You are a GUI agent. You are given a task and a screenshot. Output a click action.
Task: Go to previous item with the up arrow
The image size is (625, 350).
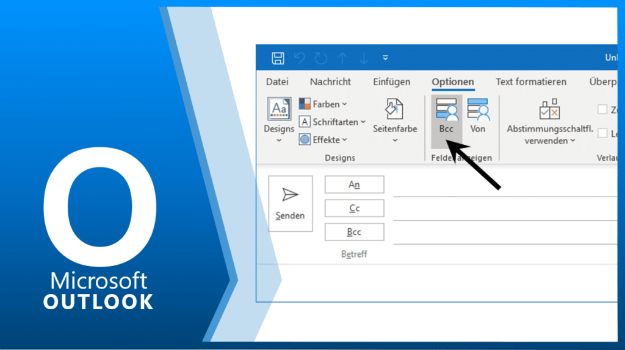pos(342,58)
